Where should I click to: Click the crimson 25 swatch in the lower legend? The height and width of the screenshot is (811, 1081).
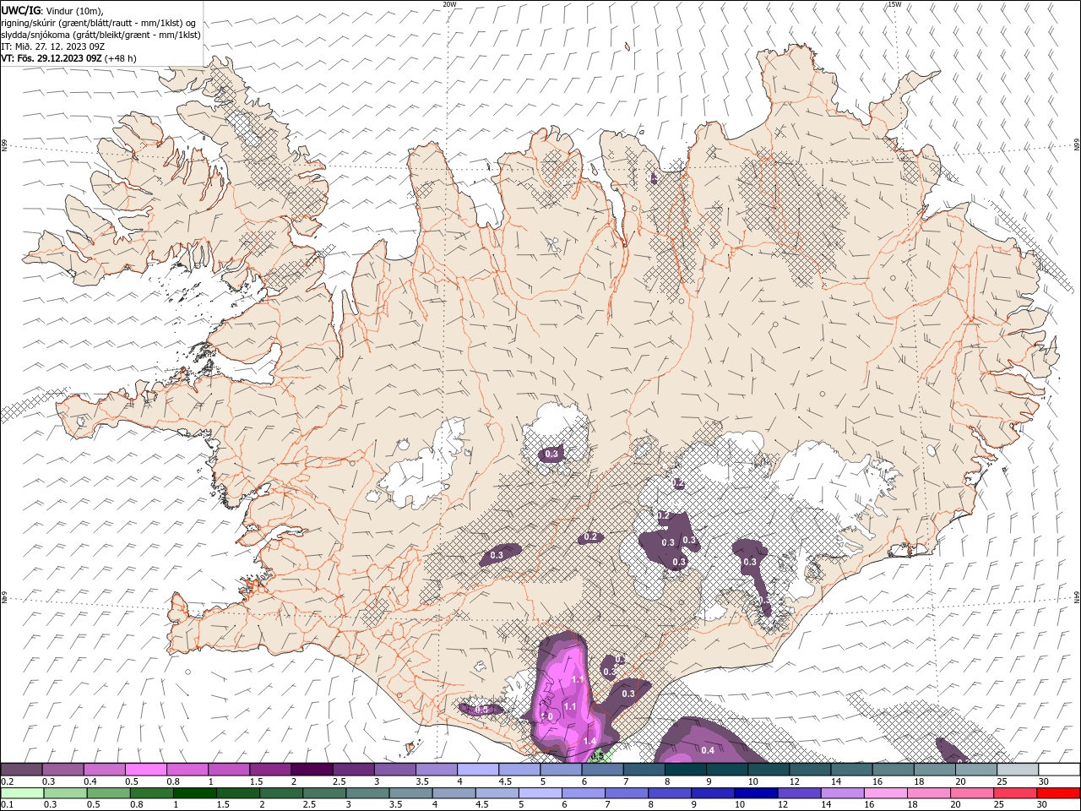click(x=1015, y=793)
